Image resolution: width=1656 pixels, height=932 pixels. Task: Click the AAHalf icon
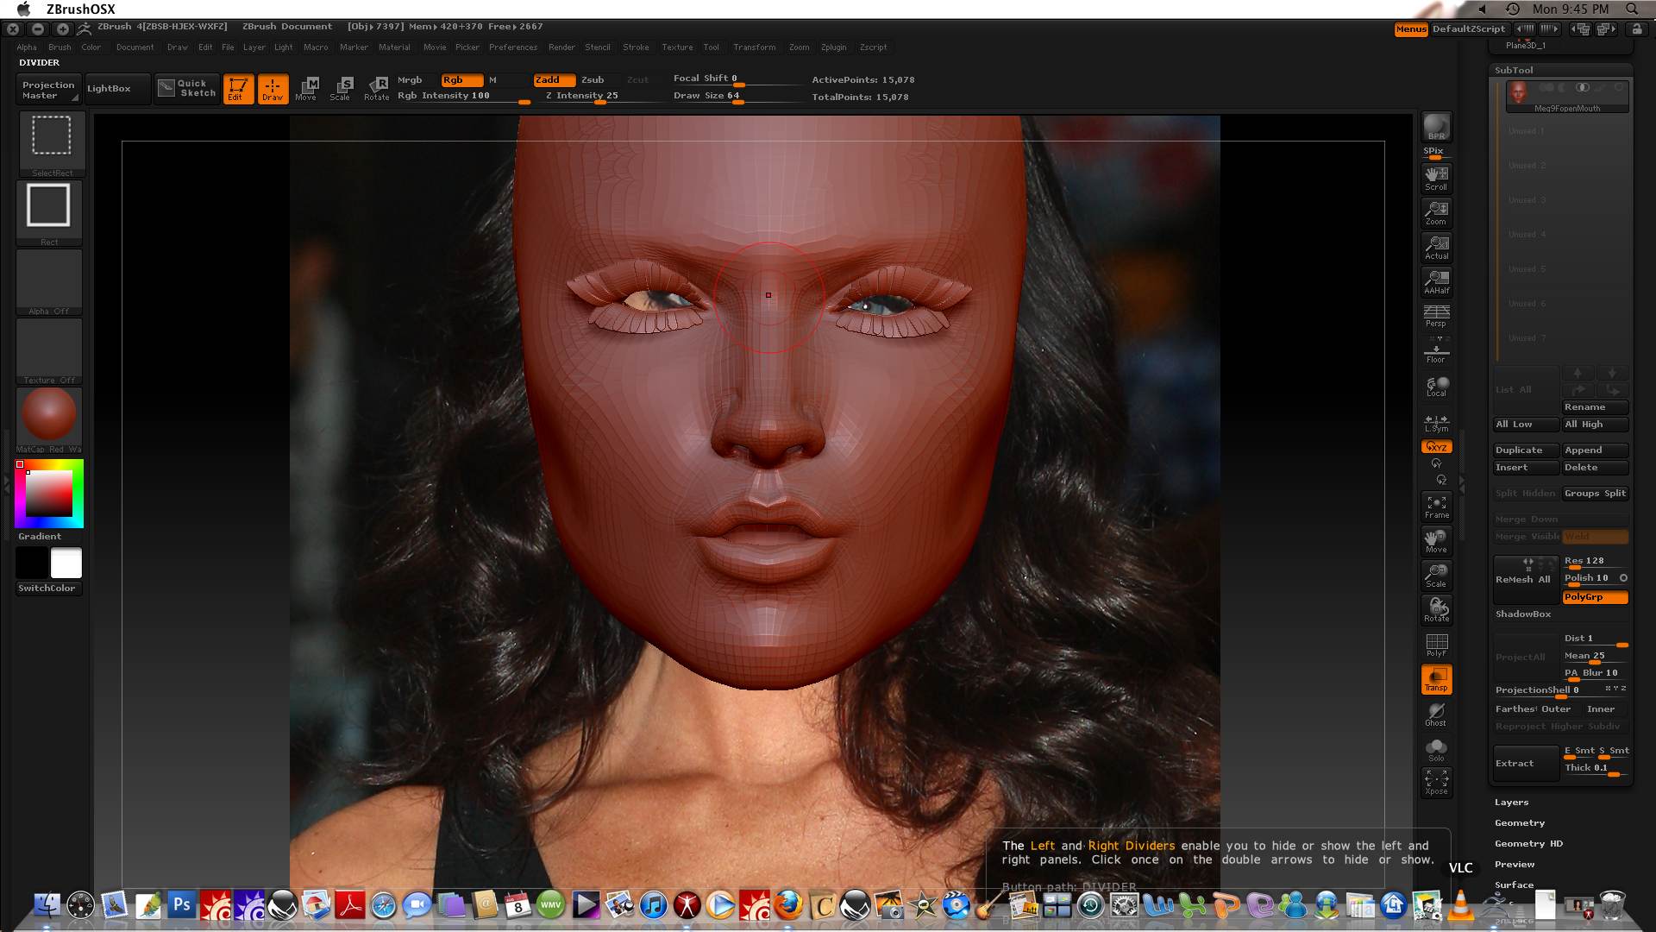tap(1436, 282)
